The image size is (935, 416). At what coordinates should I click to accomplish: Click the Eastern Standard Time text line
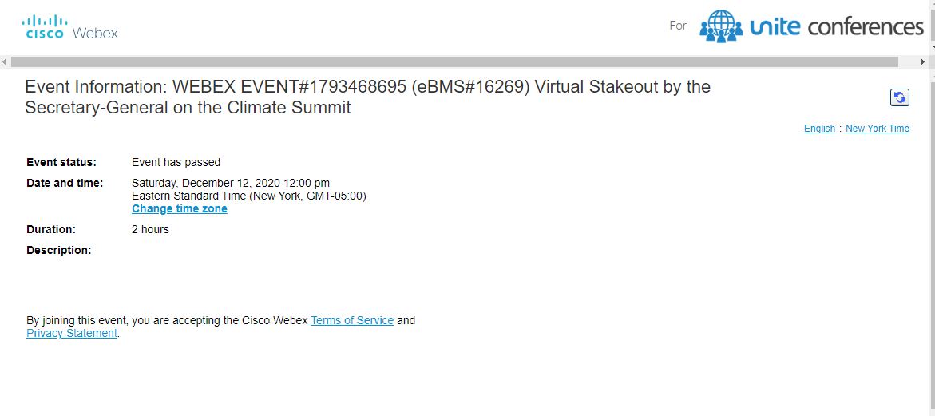(248, 196)
